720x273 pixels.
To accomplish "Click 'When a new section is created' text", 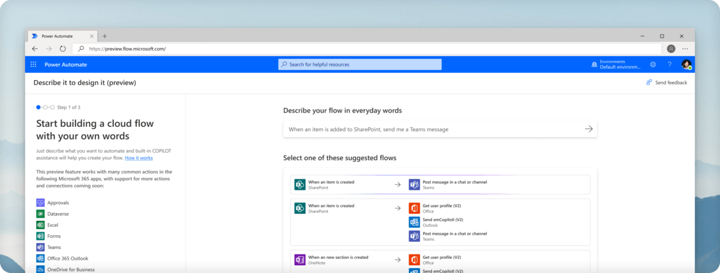I will [x=338, y=257].
